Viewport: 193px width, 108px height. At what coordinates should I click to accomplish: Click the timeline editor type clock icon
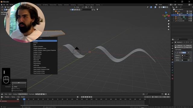[x=2, y=97]
